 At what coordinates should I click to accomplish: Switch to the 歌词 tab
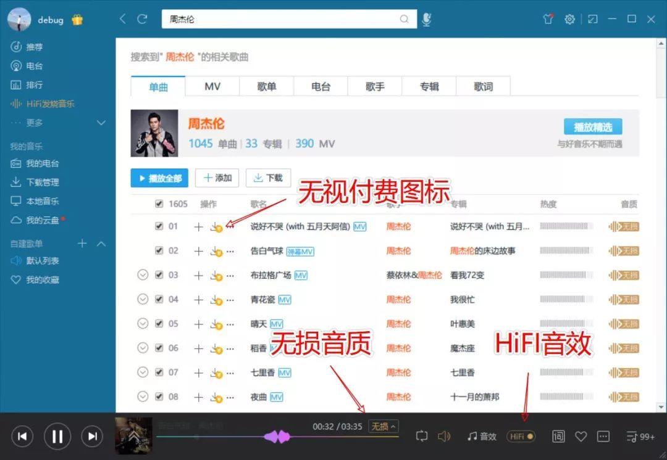(483, 87)
